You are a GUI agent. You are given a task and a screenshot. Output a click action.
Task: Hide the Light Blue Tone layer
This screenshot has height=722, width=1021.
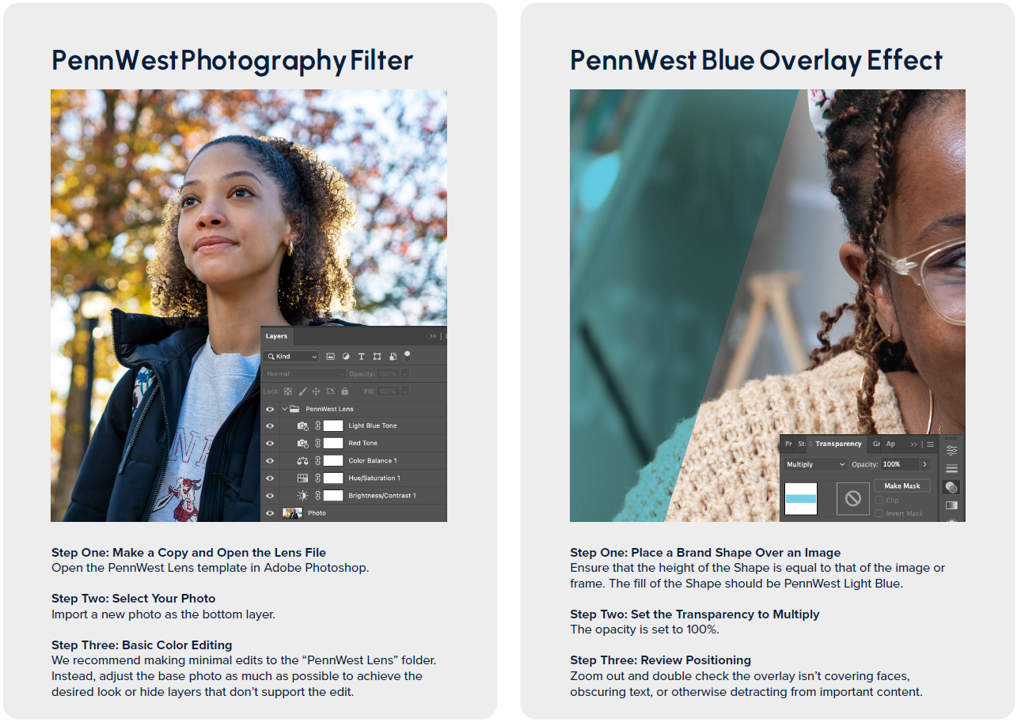tap(270, 426)
